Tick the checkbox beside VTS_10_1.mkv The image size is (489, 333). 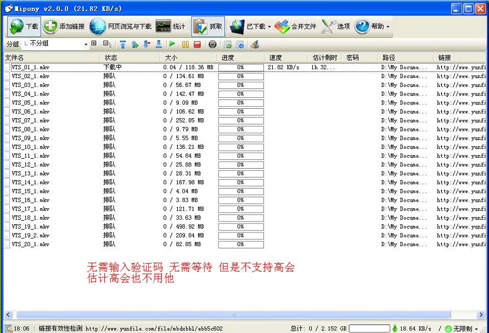[7, 147]
